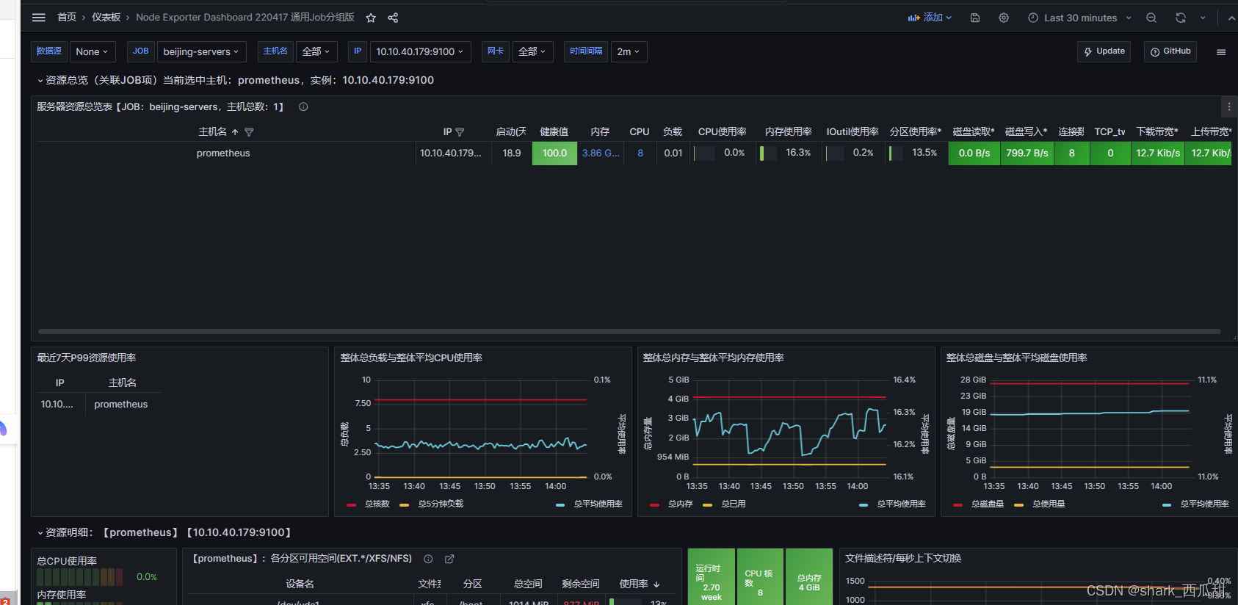Open Node Exporter Dashboard breadcrumb title
Screen dimensions: 1238x605
245,17
